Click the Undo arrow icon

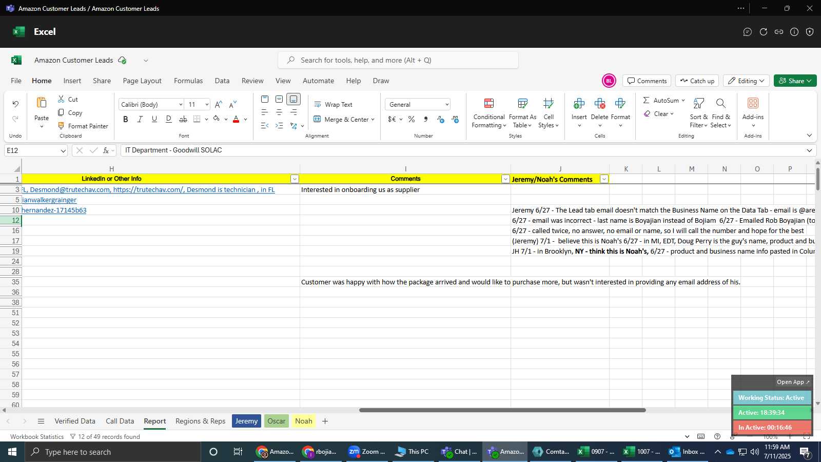pos(15,104)
